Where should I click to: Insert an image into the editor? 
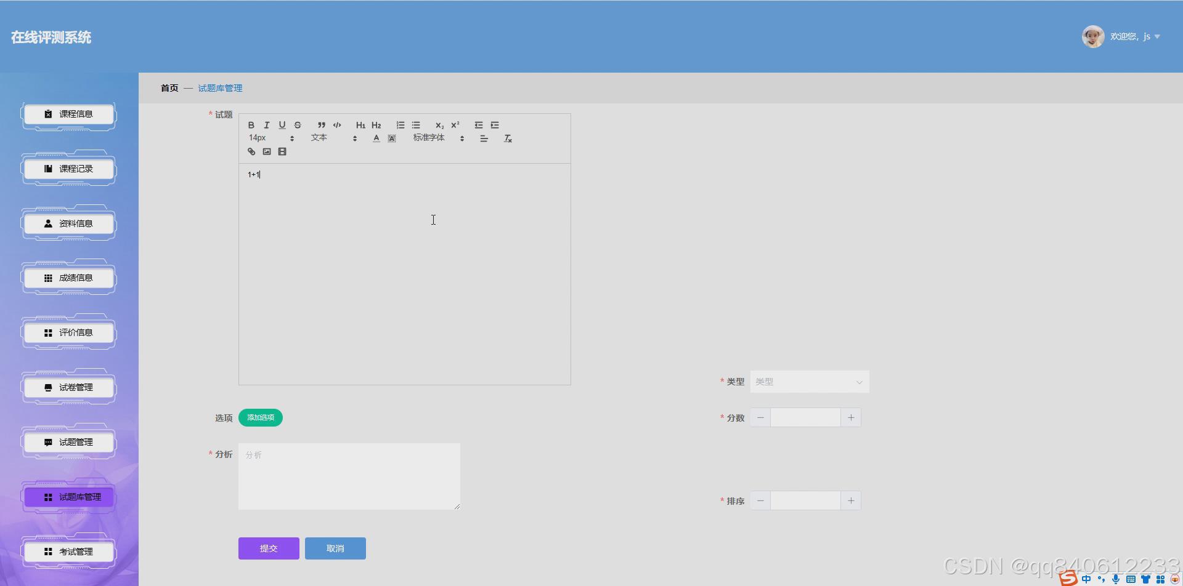click(267, 151)
